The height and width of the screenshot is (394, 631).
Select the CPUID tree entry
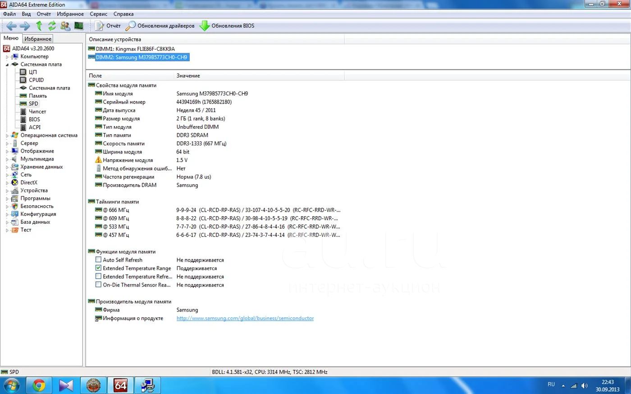36,80
